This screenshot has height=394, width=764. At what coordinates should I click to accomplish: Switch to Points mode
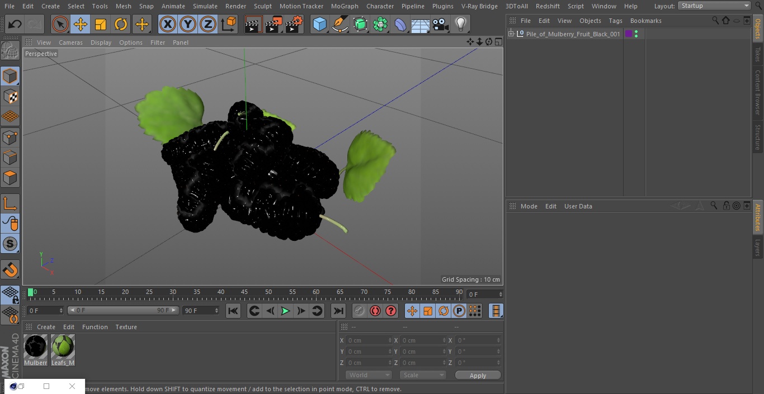pos(10,137)
